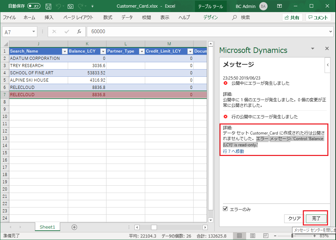
Task: Click the zoom in plus icon
Action: (315, 236)
